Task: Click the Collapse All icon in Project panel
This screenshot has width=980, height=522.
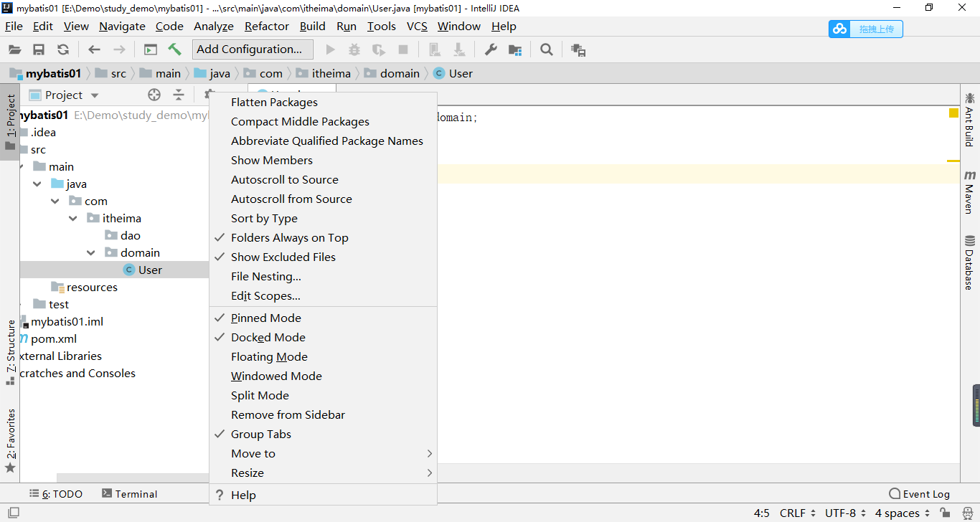Action: pyautogui.click(x=179, y=95)
